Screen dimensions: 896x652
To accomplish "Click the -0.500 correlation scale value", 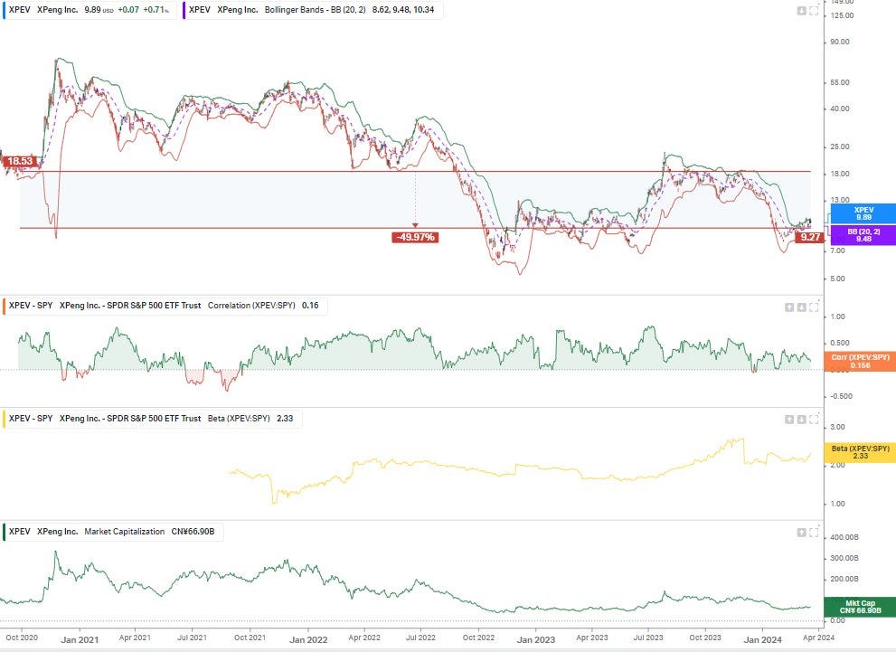I will (841, 396).
